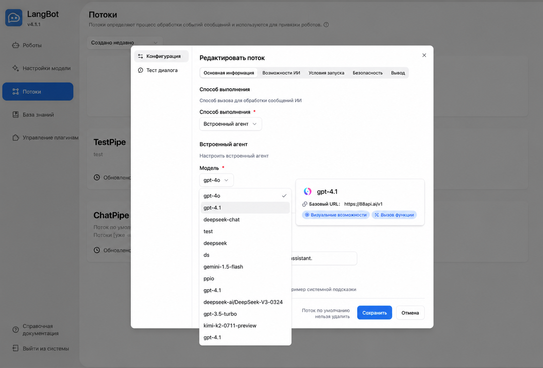
Task: Go to the Безопасность tab
Action: pyautogui.click(x=368, y=73)
